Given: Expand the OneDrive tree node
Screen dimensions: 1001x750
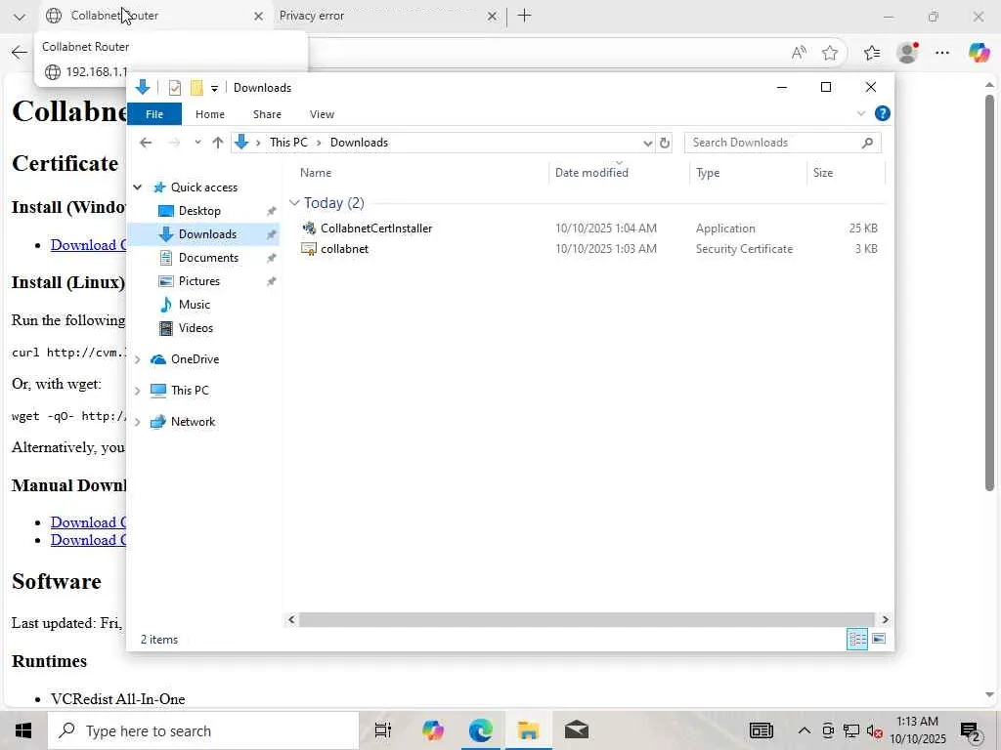Looking at the screenshot, I should click(x=137, y=359).
